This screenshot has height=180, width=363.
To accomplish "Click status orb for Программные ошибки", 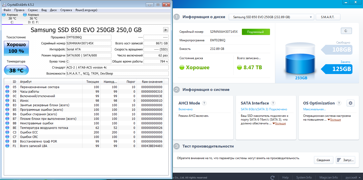I will (x=7, y=110).
